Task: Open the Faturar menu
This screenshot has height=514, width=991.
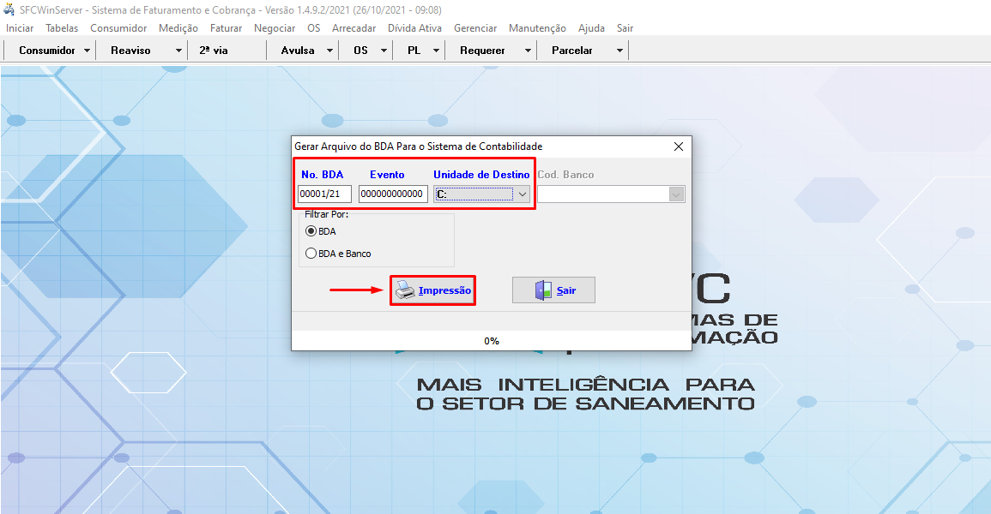Action: pos(226,28)
